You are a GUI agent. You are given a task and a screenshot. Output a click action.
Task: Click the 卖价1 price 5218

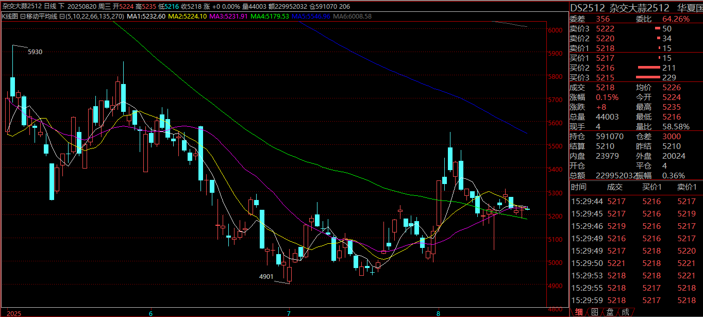(605, 48)
